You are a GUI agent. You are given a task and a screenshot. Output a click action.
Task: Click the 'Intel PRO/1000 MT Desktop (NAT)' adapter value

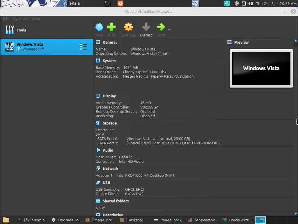[x=145, y=175]
